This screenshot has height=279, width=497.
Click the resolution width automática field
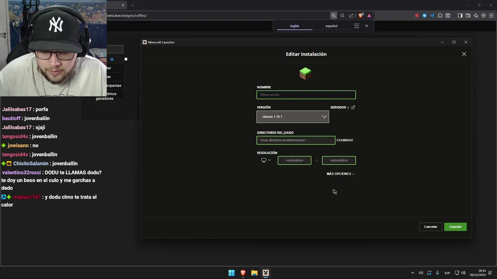pos(294,160)
